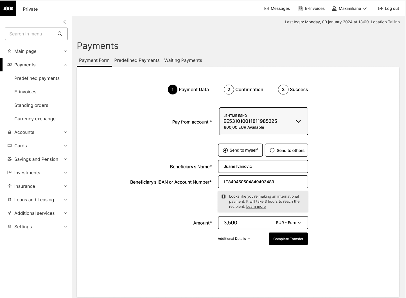Select Send to others option
406x298 pixels.
click(x=287, y=150)
